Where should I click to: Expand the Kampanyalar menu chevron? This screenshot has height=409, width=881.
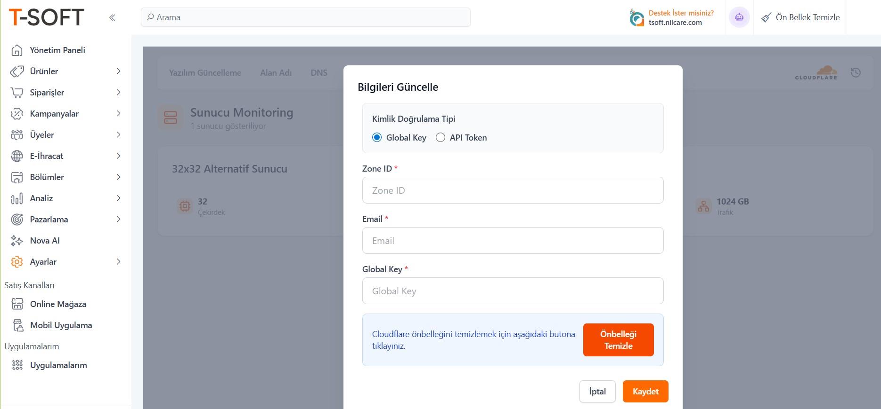pyautogui.click(x=118, y=114)
